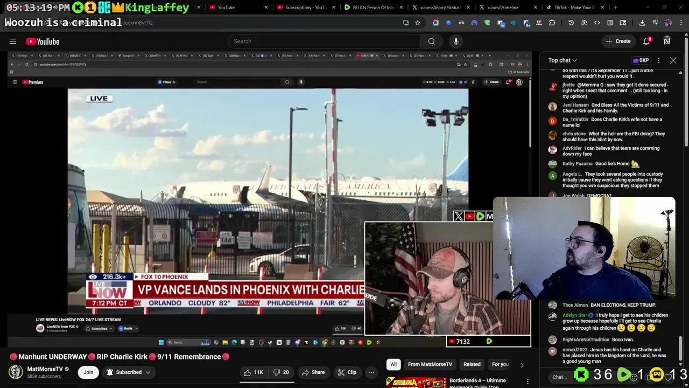Click chat user mmakl2022
The height and width of the screenshot is (388, 689).
click(x=575, y=350)
